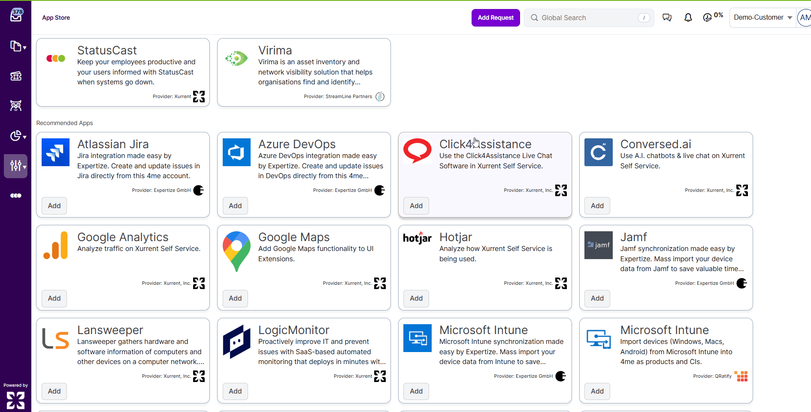The width and height of the screenshot is (811, 412).
Task: Click the AM user avatar
Action: click(805, 18)
